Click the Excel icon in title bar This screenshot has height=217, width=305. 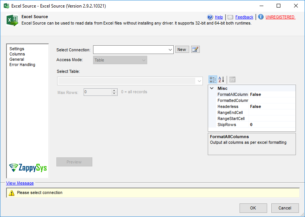(x=6, y=6)
